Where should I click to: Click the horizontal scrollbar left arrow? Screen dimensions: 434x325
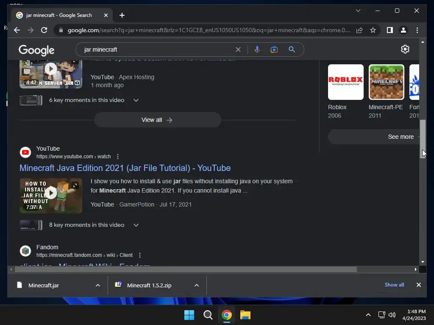11,269
